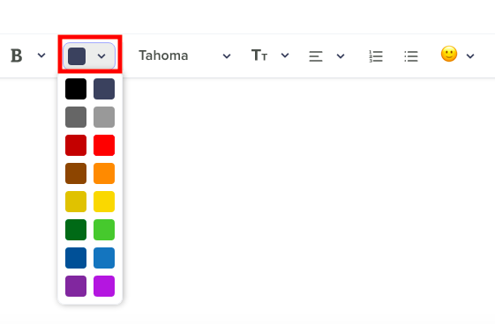Pick the light green swatch

pyautogui.click(x=104, y=230)
